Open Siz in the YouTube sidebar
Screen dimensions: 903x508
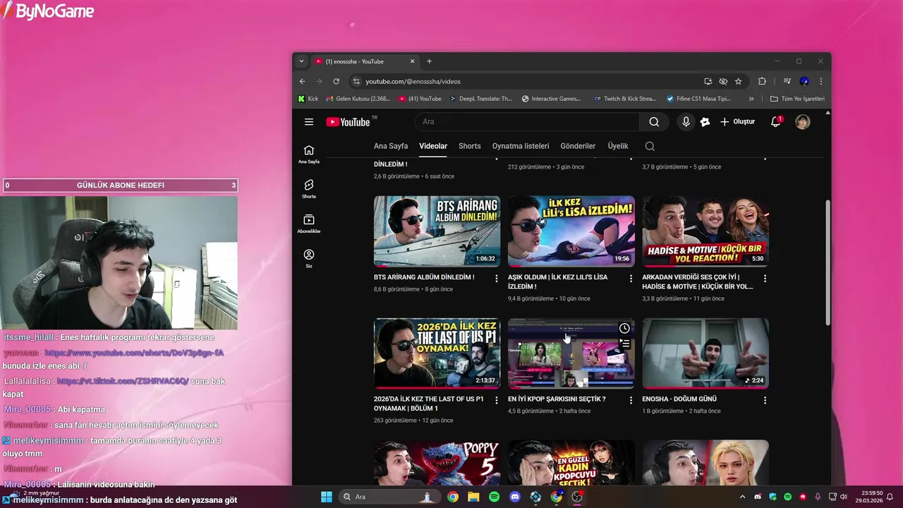[309, 258]
